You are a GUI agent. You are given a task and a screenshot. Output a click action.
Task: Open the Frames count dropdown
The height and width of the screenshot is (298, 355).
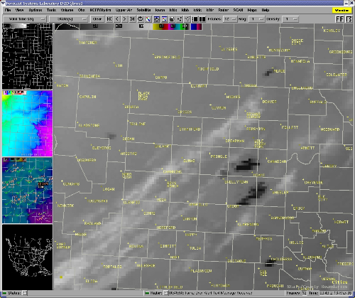230,19
